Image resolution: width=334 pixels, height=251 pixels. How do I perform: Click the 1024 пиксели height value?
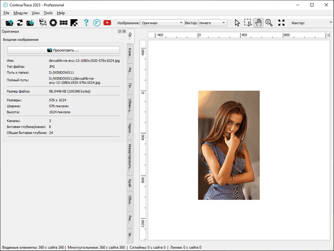(x=59, y=112)
